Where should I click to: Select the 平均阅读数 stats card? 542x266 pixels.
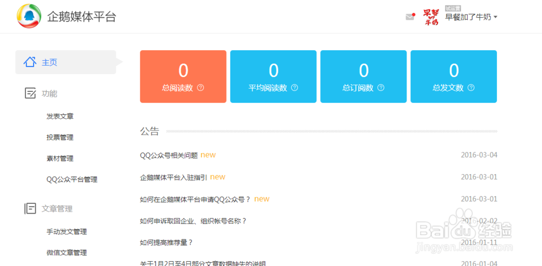(273, 77)
